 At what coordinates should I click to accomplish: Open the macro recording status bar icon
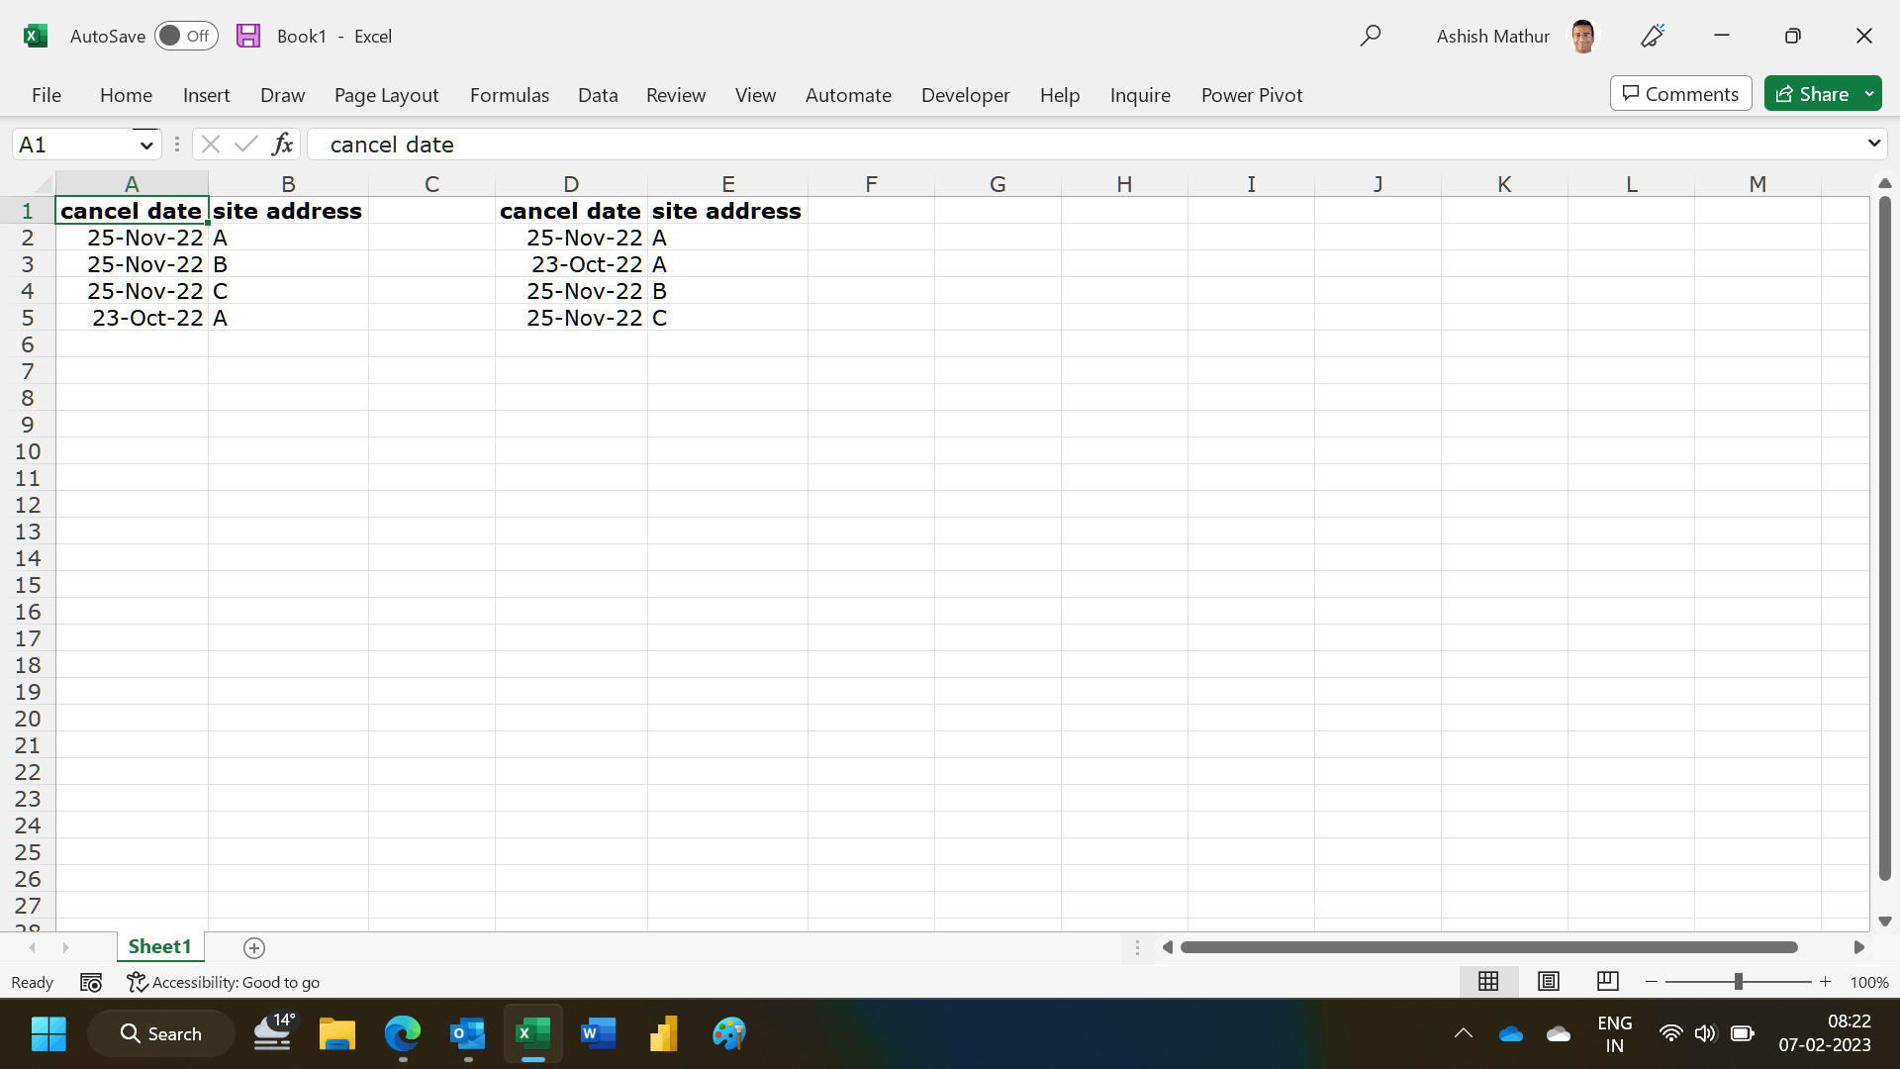click(x=91, y=982)
